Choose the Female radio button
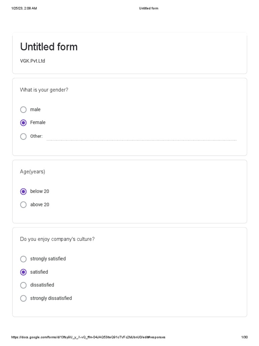 (x=23, y=123)
